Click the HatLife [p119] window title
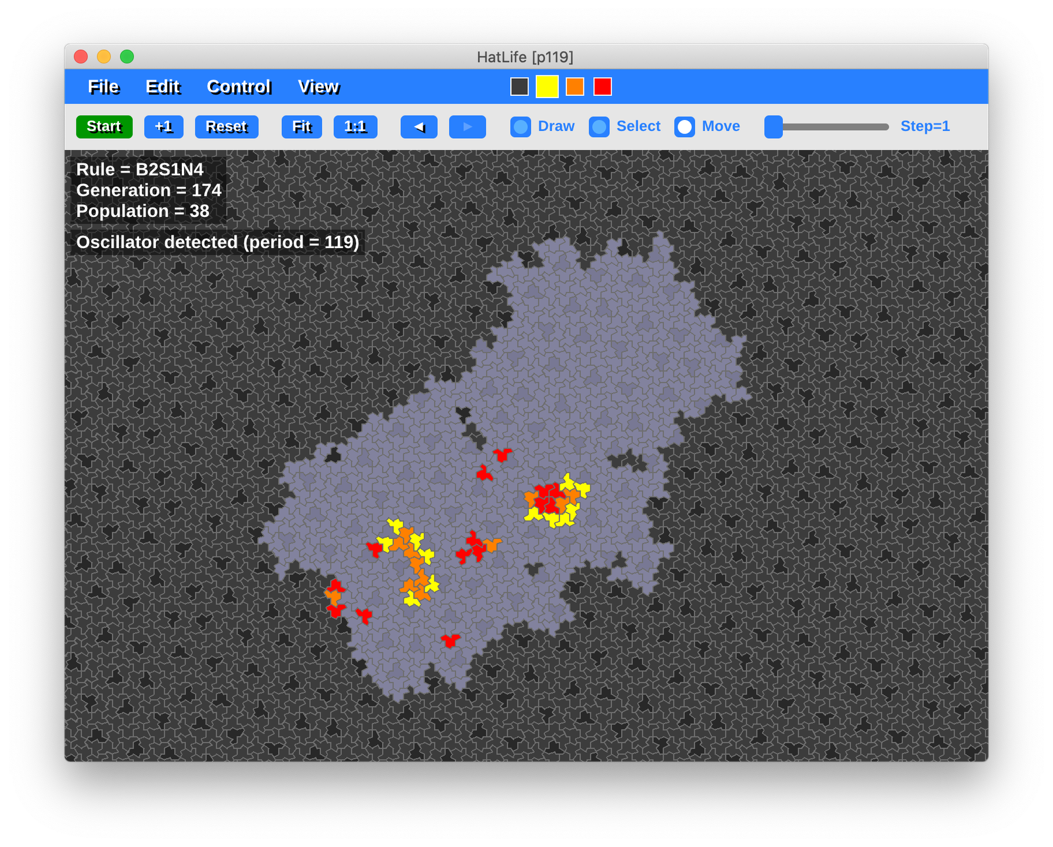Image resolution: width=1053 pixels, height=847 pixels. point(525,57)
